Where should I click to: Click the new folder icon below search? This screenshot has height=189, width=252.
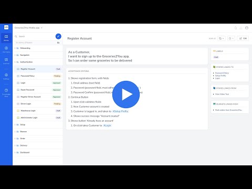point(58,43)
